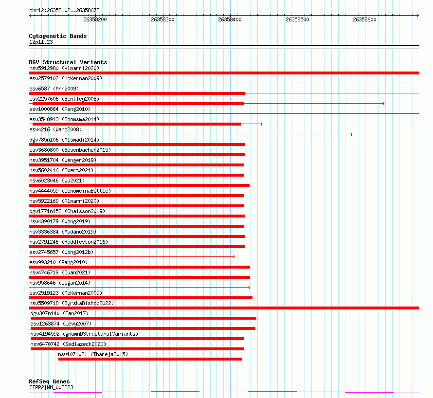The height and width of the screenshot is (398, 433).
Task: Open the dgv307n140 (Fan2017) variant
Action: 59,313
